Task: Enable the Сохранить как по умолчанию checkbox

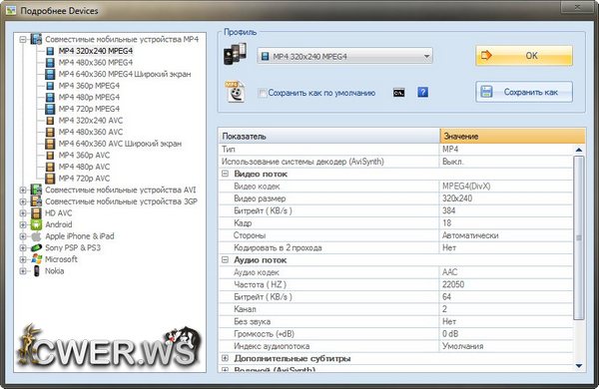Action: 263,93
